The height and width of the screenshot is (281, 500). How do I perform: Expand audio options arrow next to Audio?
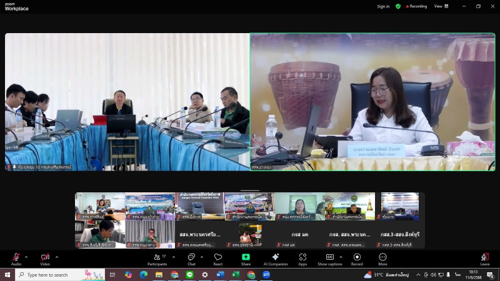coord(26,257)
